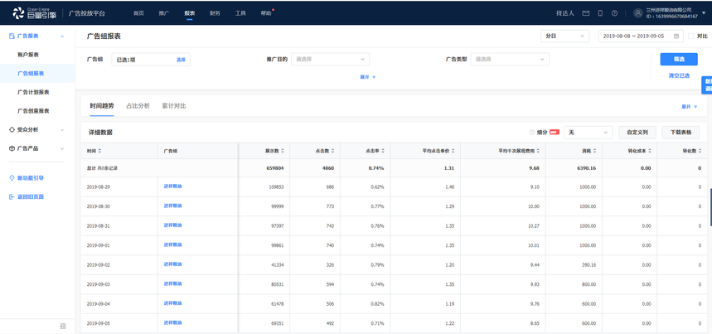Sort by 平均千次展现费用 column sort arrows
712x334 pixels.
coord(538,151)
